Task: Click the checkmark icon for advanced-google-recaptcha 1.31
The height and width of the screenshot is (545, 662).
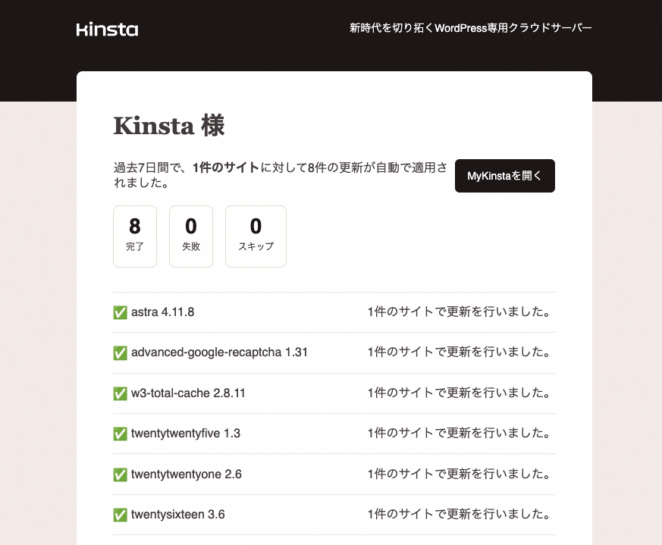Action: [x=120, y=352]
